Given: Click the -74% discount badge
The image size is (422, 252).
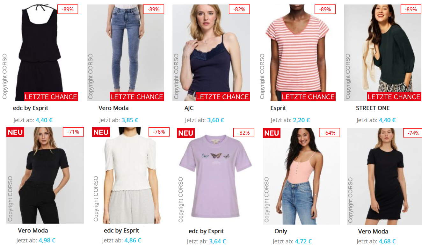Looking at the screenshot, I should click(x=413, y=133).
